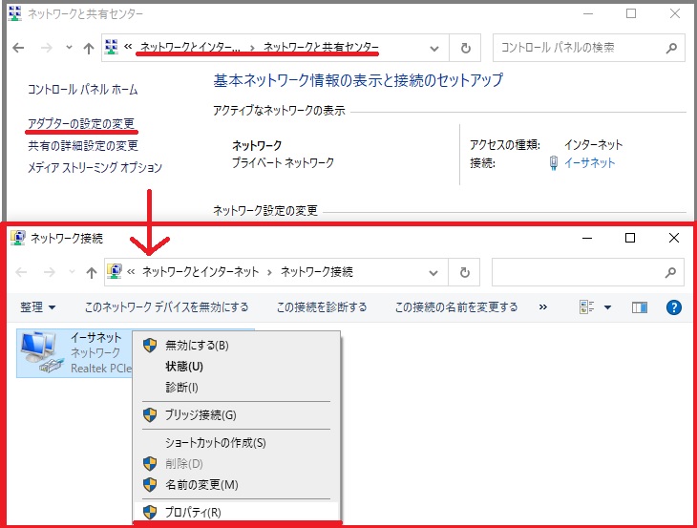Click この接続を診断する toolbar button
The width and height of the screenshot is (697, 528).
pos(321,307)
